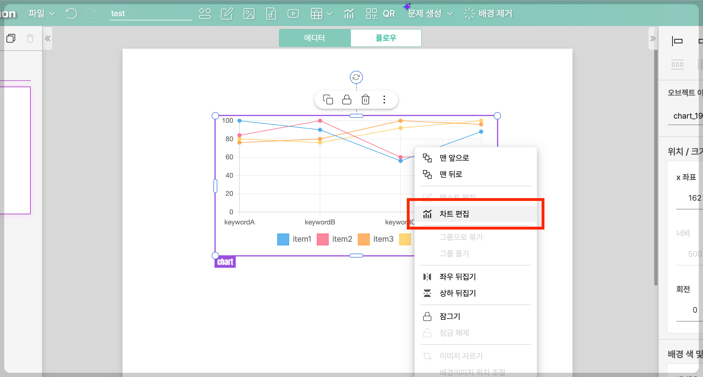Insert a video with the play icon

(x=293, y=13)
